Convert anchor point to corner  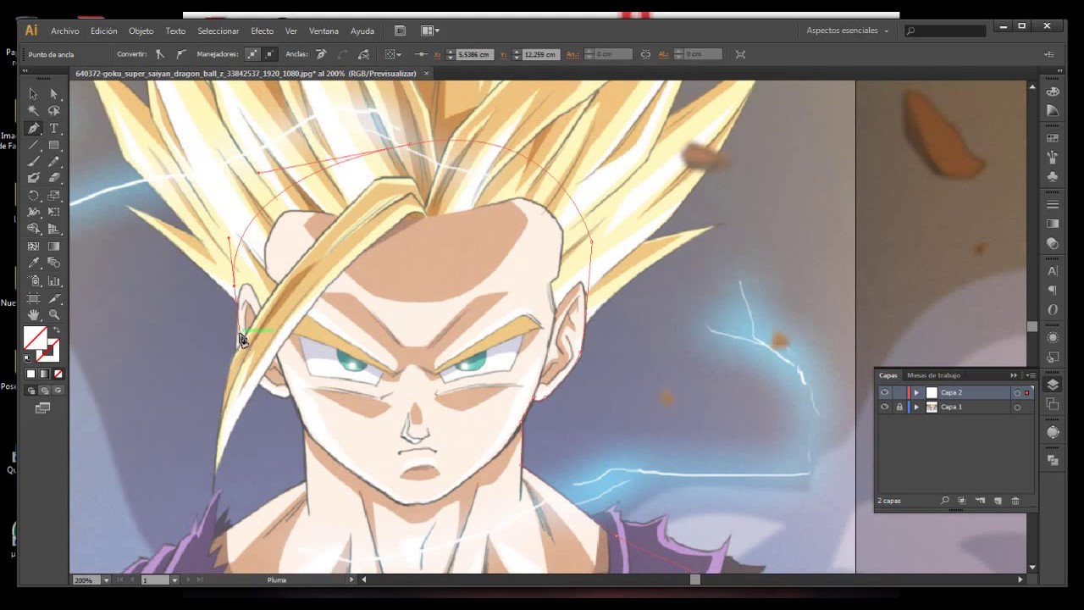pyautogui.click(x=160, y=54)
